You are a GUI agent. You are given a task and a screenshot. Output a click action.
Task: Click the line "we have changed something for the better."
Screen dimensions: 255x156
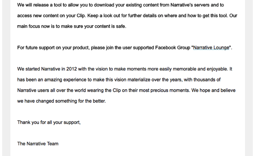point(61,101)
